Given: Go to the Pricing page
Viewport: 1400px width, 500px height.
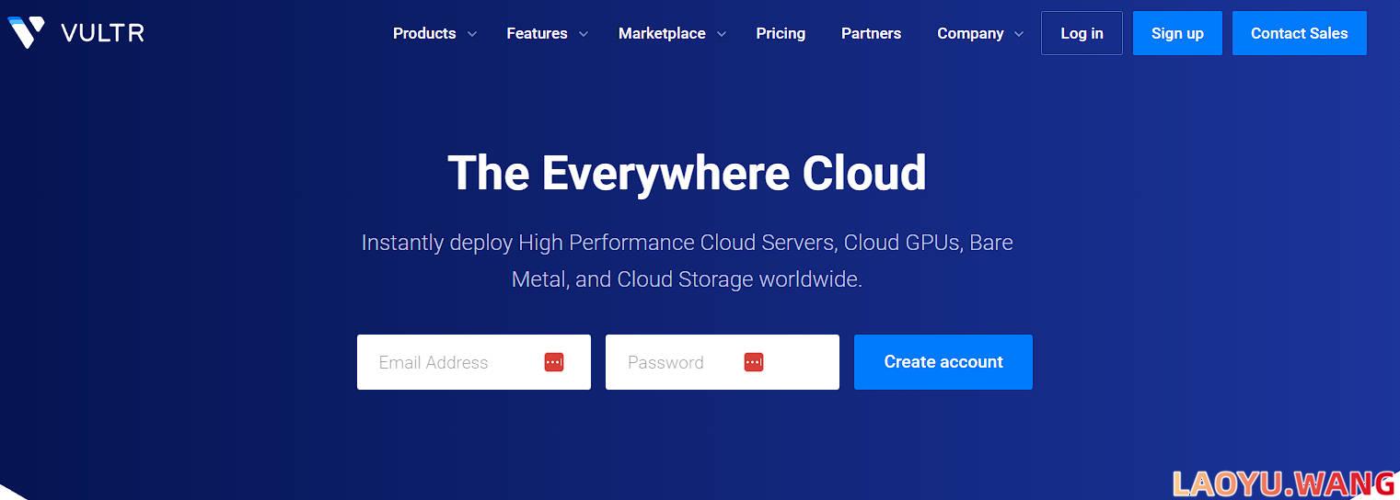Looking at the screenshot, I should point(781,33).
